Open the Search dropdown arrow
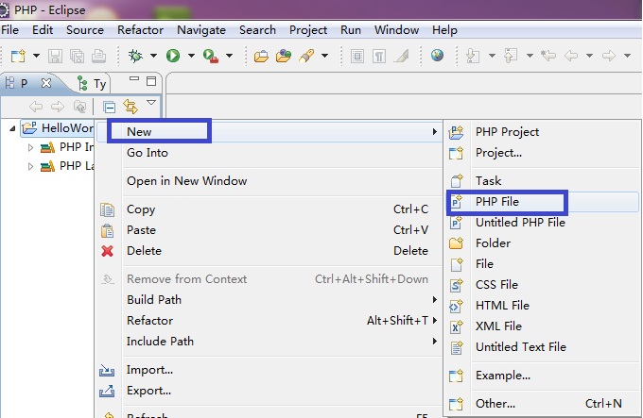The height and width of the screenshot is (418, 643). coord(324,56)
